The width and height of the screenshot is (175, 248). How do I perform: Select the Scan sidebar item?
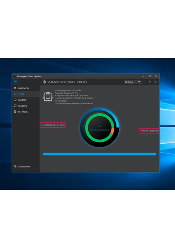click(x=26, y=94)
